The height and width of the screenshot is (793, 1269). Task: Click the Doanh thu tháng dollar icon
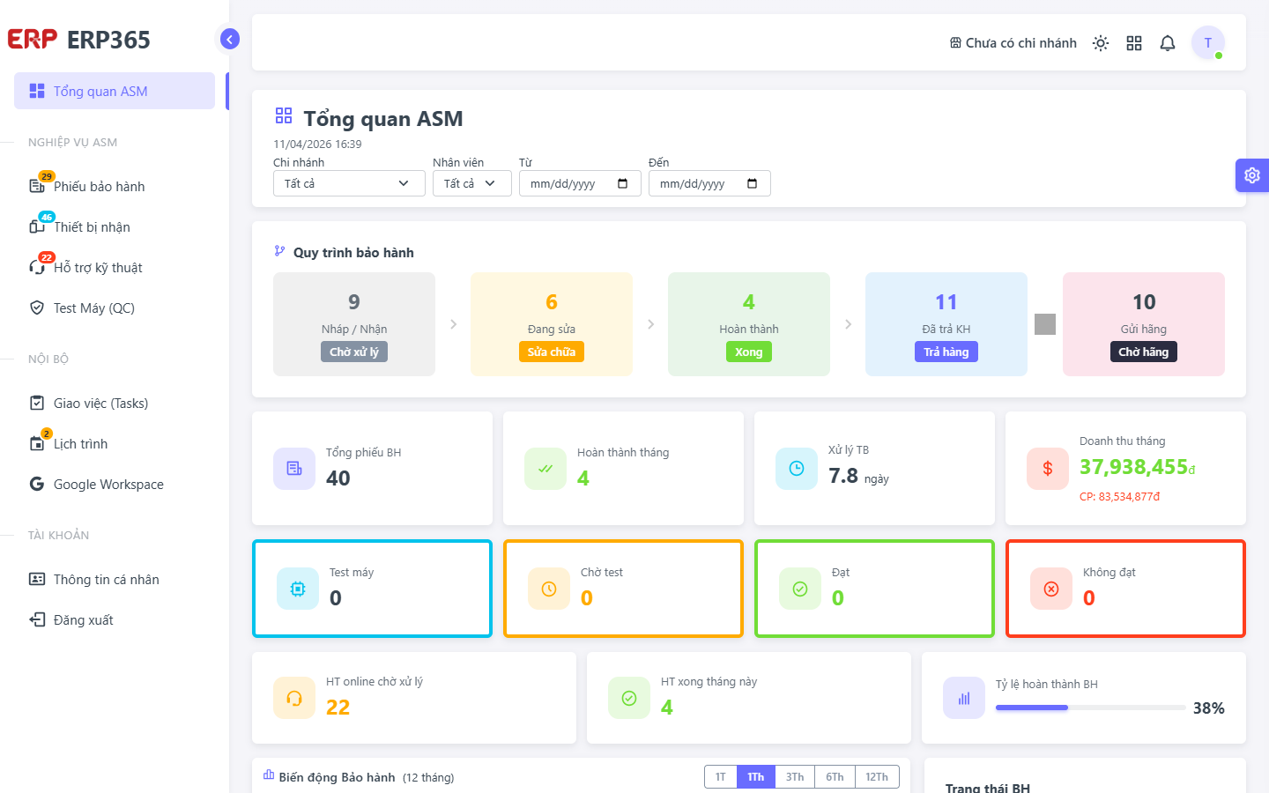1048,469
